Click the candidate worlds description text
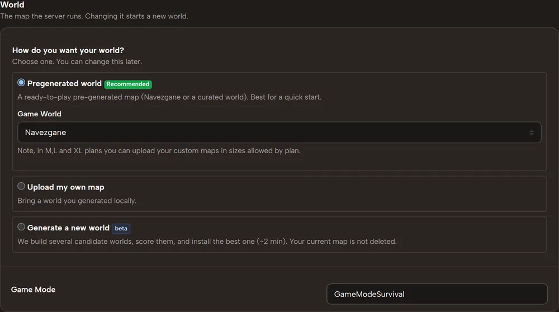Image resolution: width=559 pixels, height=312 pixels. point(207,242)
